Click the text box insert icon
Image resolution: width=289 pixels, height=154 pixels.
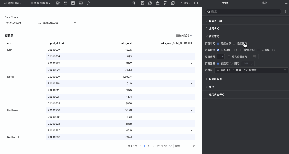point(73,3)
